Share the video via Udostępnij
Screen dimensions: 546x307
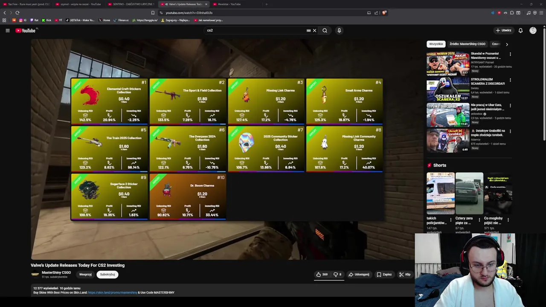point(359,275)
